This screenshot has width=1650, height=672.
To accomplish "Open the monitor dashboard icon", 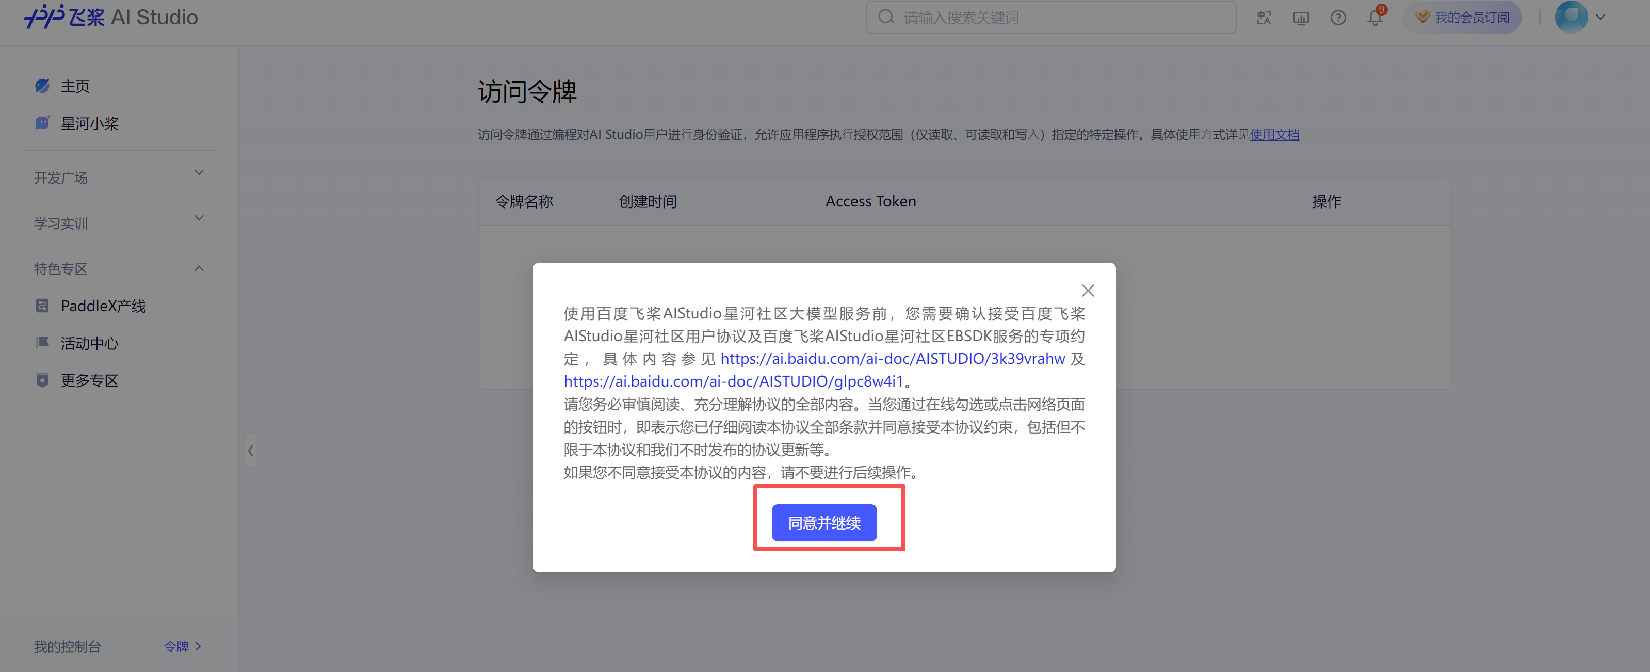I will [x=1300, y=18].
